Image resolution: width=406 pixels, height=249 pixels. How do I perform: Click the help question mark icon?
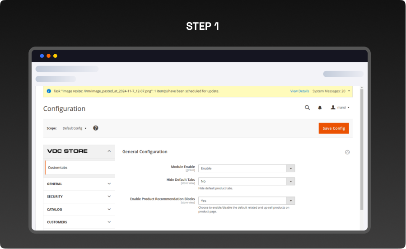(96, 128)
